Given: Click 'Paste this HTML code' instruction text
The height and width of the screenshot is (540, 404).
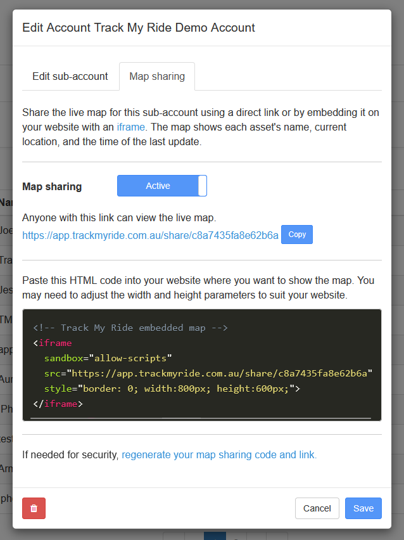Looking at the screenshot, I should [x=198, y=288].
